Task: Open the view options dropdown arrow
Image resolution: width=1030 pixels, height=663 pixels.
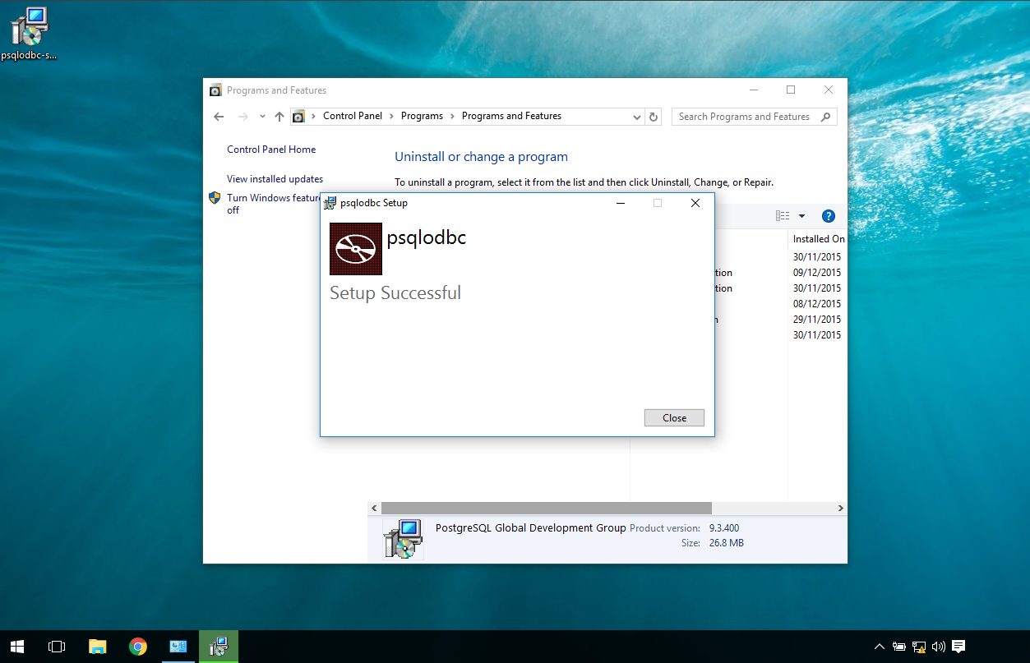Action: (801, 215)
